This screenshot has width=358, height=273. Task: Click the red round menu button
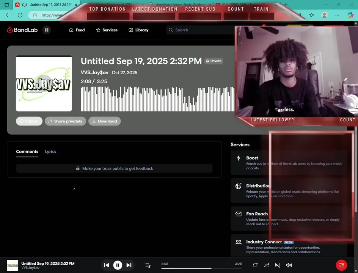(x=341, y=265)
